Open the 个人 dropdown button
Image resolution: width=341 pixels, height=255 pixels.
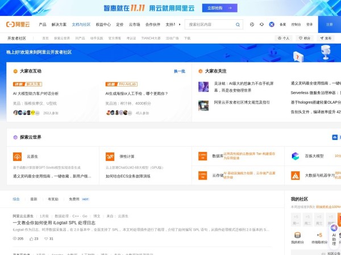pyautogui.click(x=284, y=38)
